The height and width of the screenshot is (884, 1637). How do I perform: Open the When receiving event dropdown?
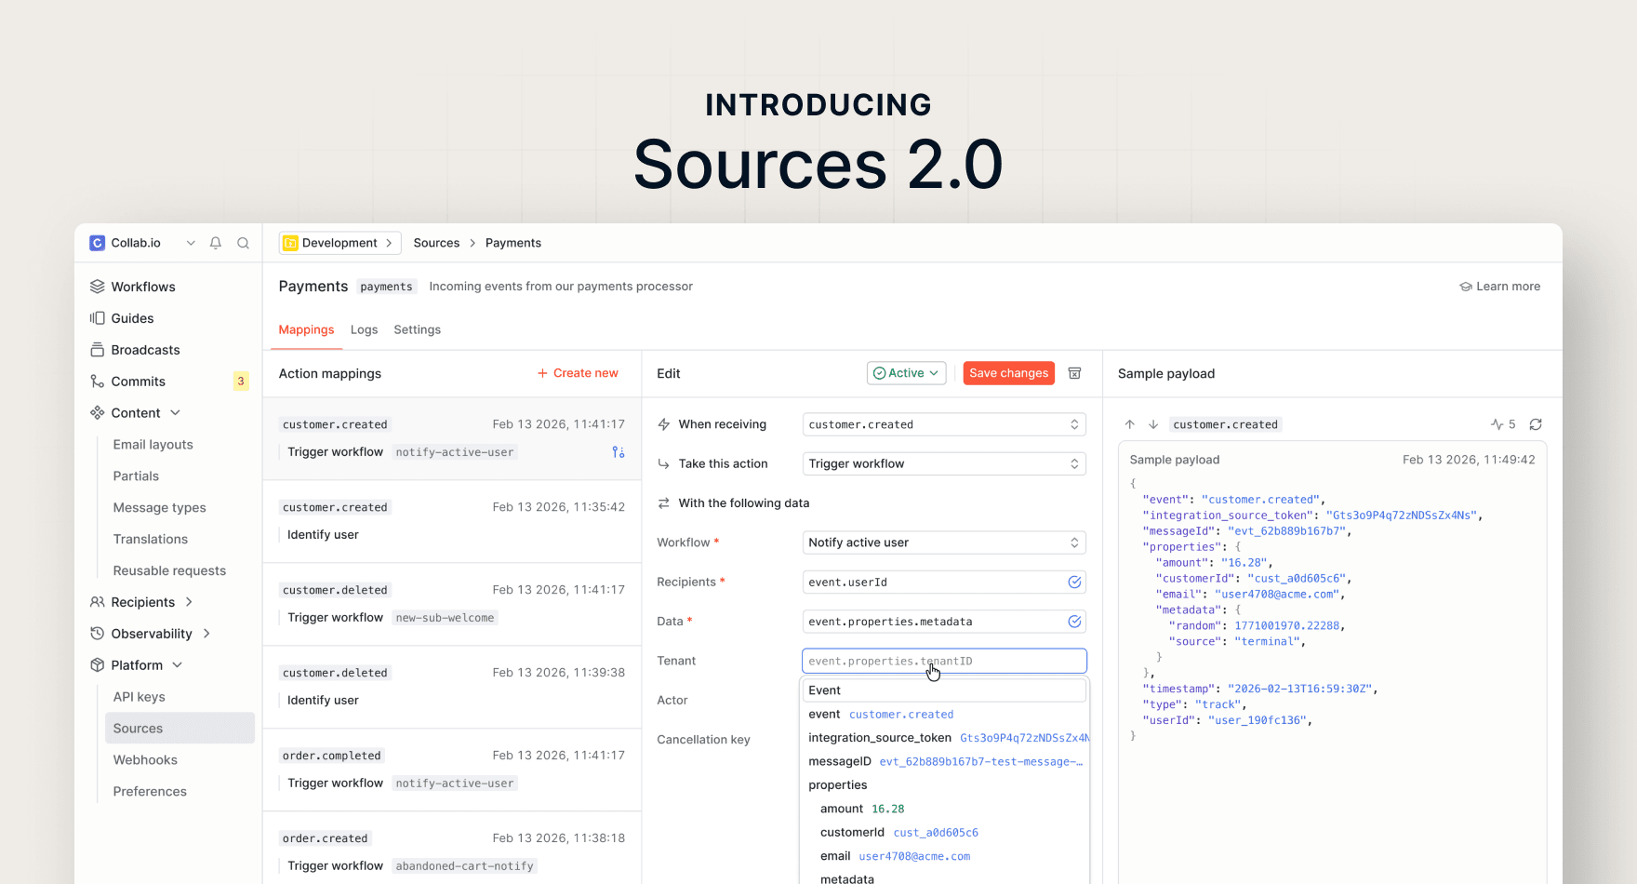pos(943,424)
